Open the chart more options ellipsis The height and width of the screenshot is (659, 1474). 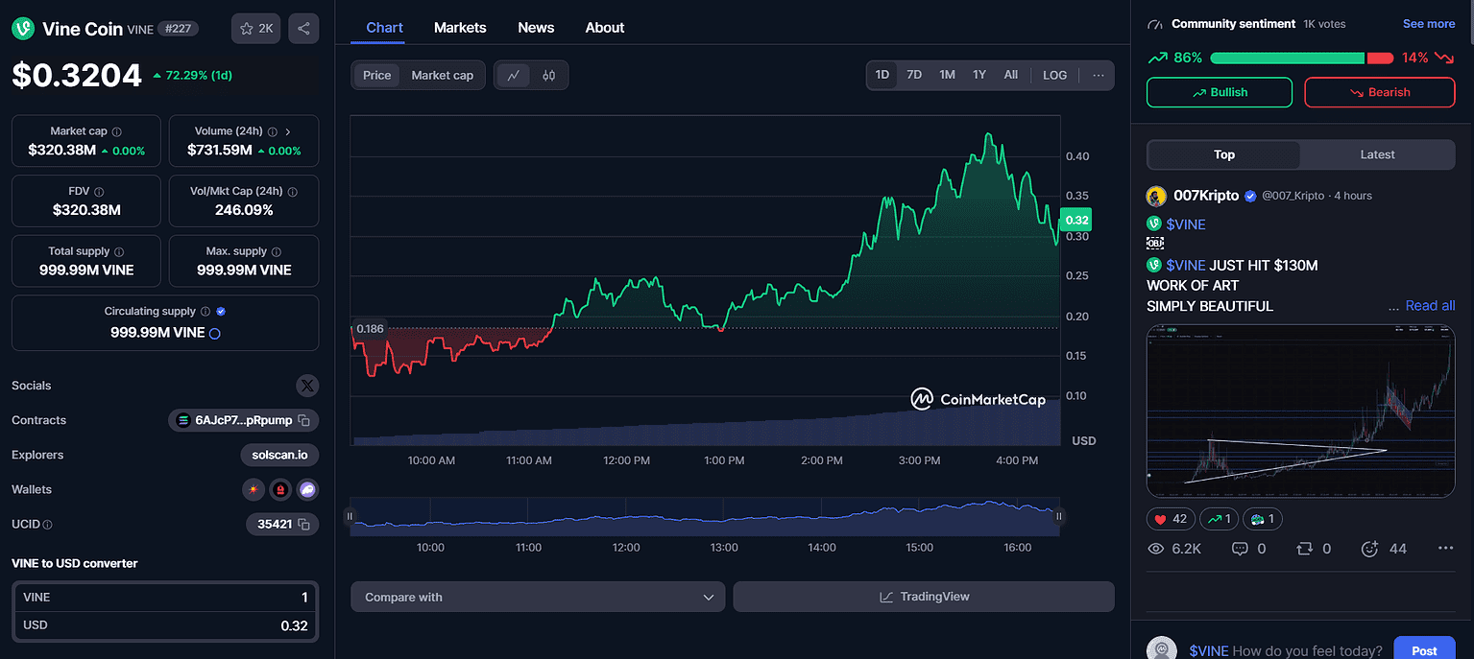[1099, 75]
